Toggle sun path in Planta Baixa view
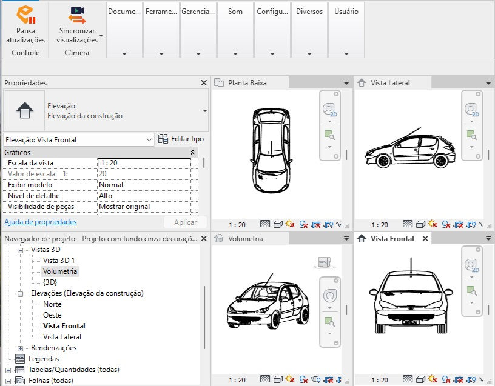The height and width of the screenshot is (386, 495). [x=290, y=224]
